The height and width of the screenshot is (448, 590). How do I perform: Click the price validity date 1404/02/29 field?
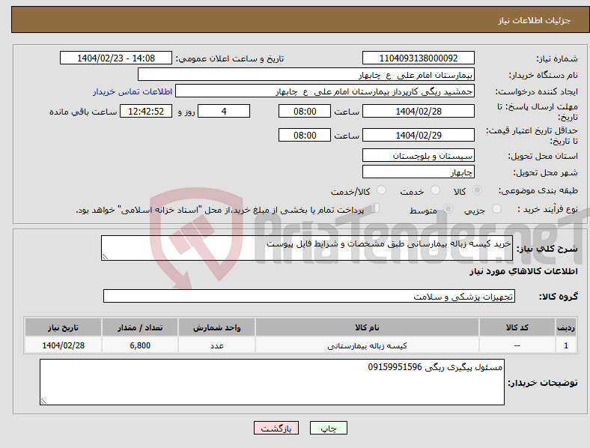click(418, 135)
